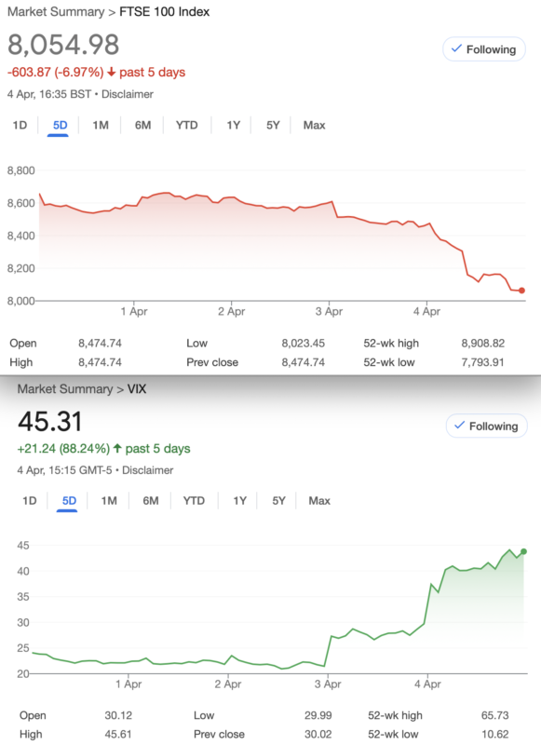Select the YTD tab on FTSE 100 chart
Viewport: 541px width, 745px height.
[x=186, y=125]
